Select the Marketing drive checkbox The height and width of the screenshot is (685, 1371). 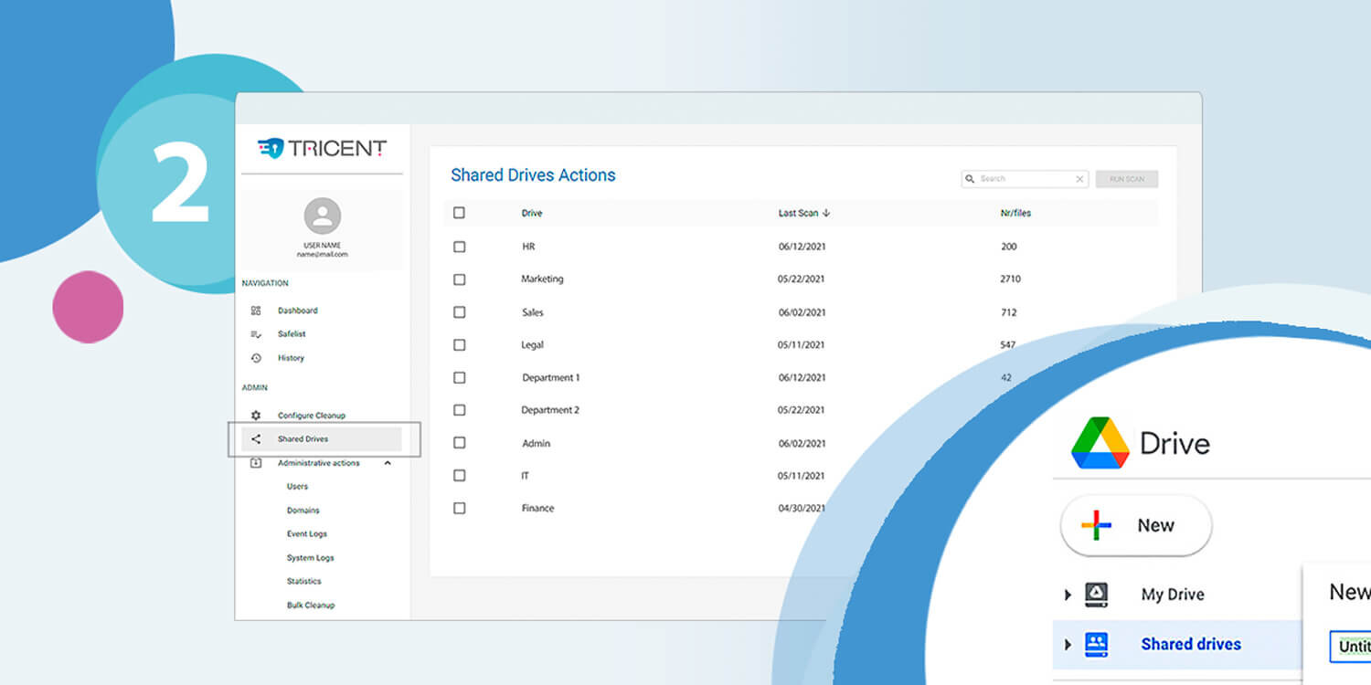tap(459, 279)
